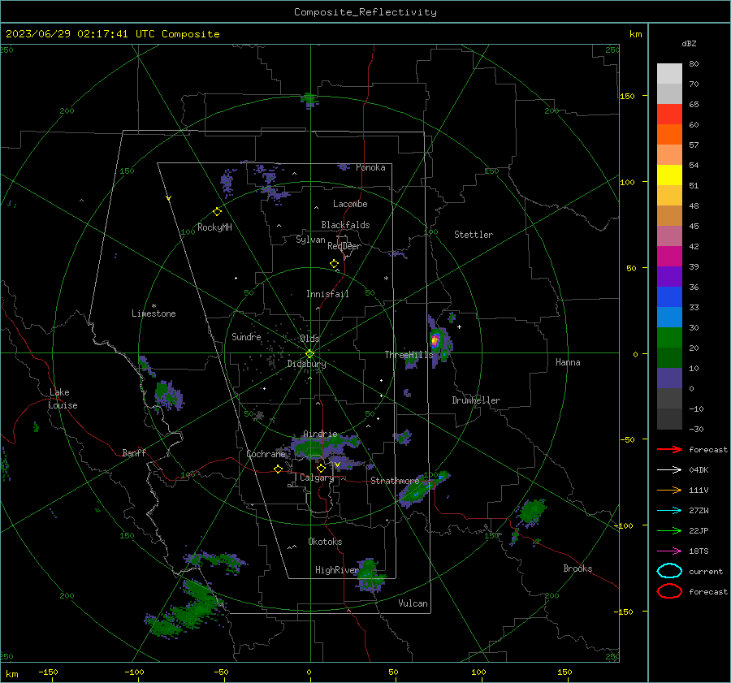Click the Sylvan label
The height and width of the screenshot is (683, 731).
click(310, 240)
